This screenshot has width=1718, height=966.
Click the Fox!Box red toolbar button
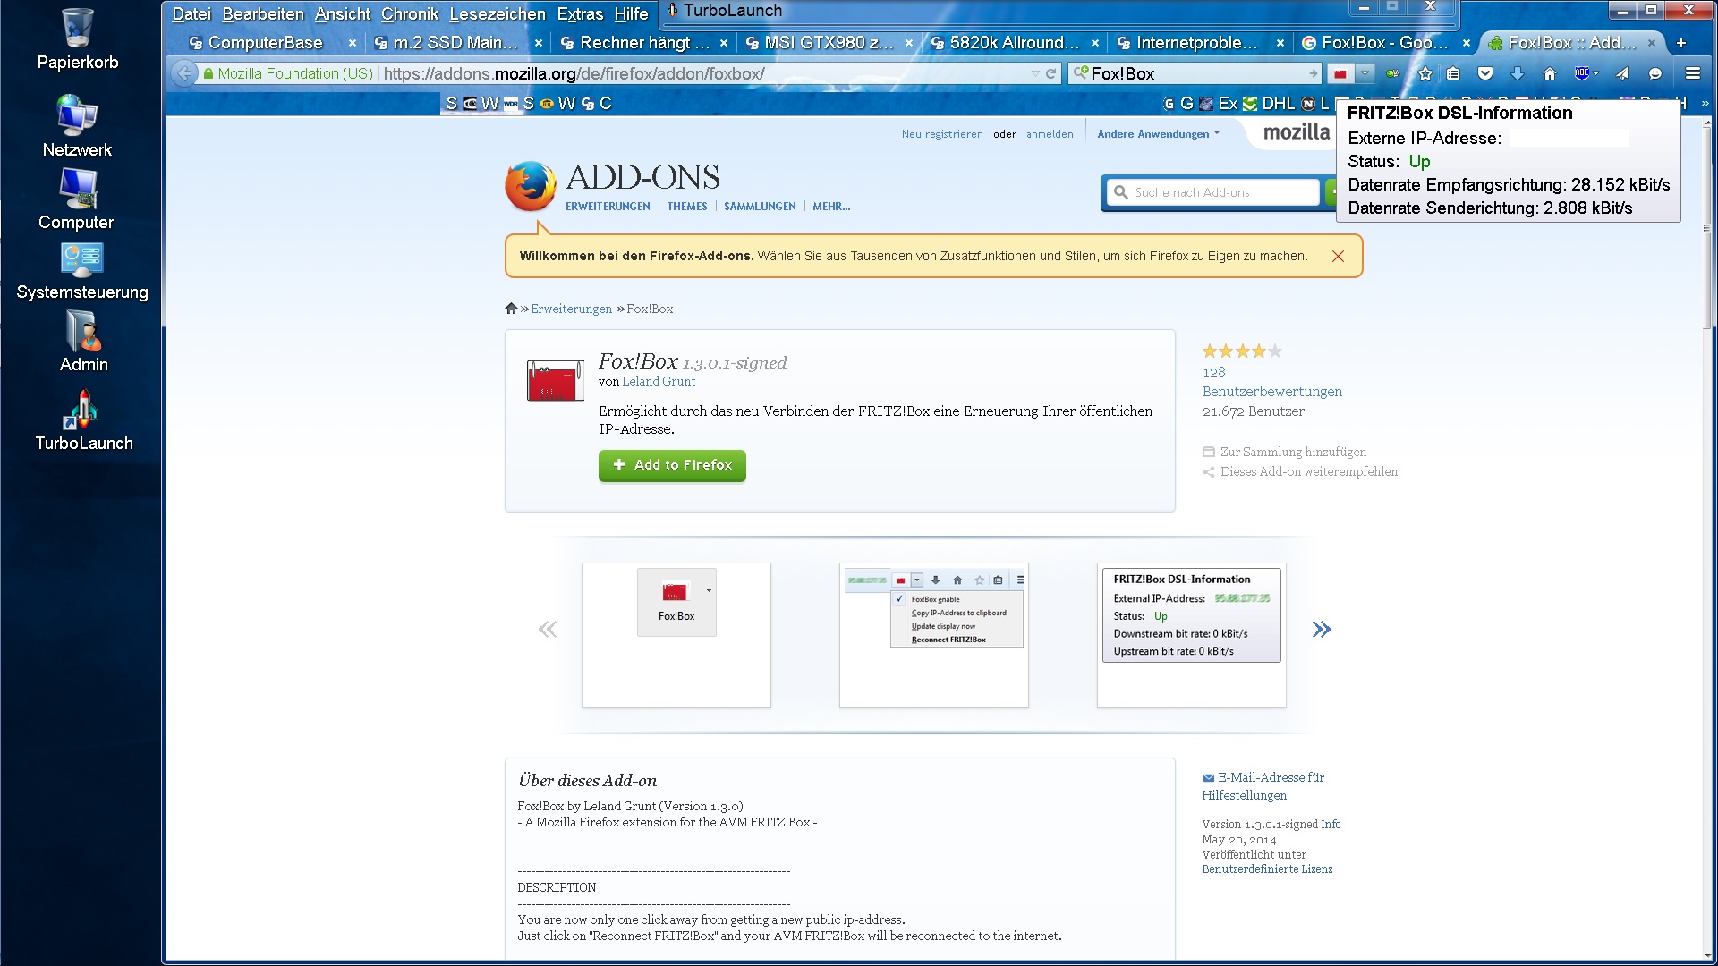[1340, 74]
